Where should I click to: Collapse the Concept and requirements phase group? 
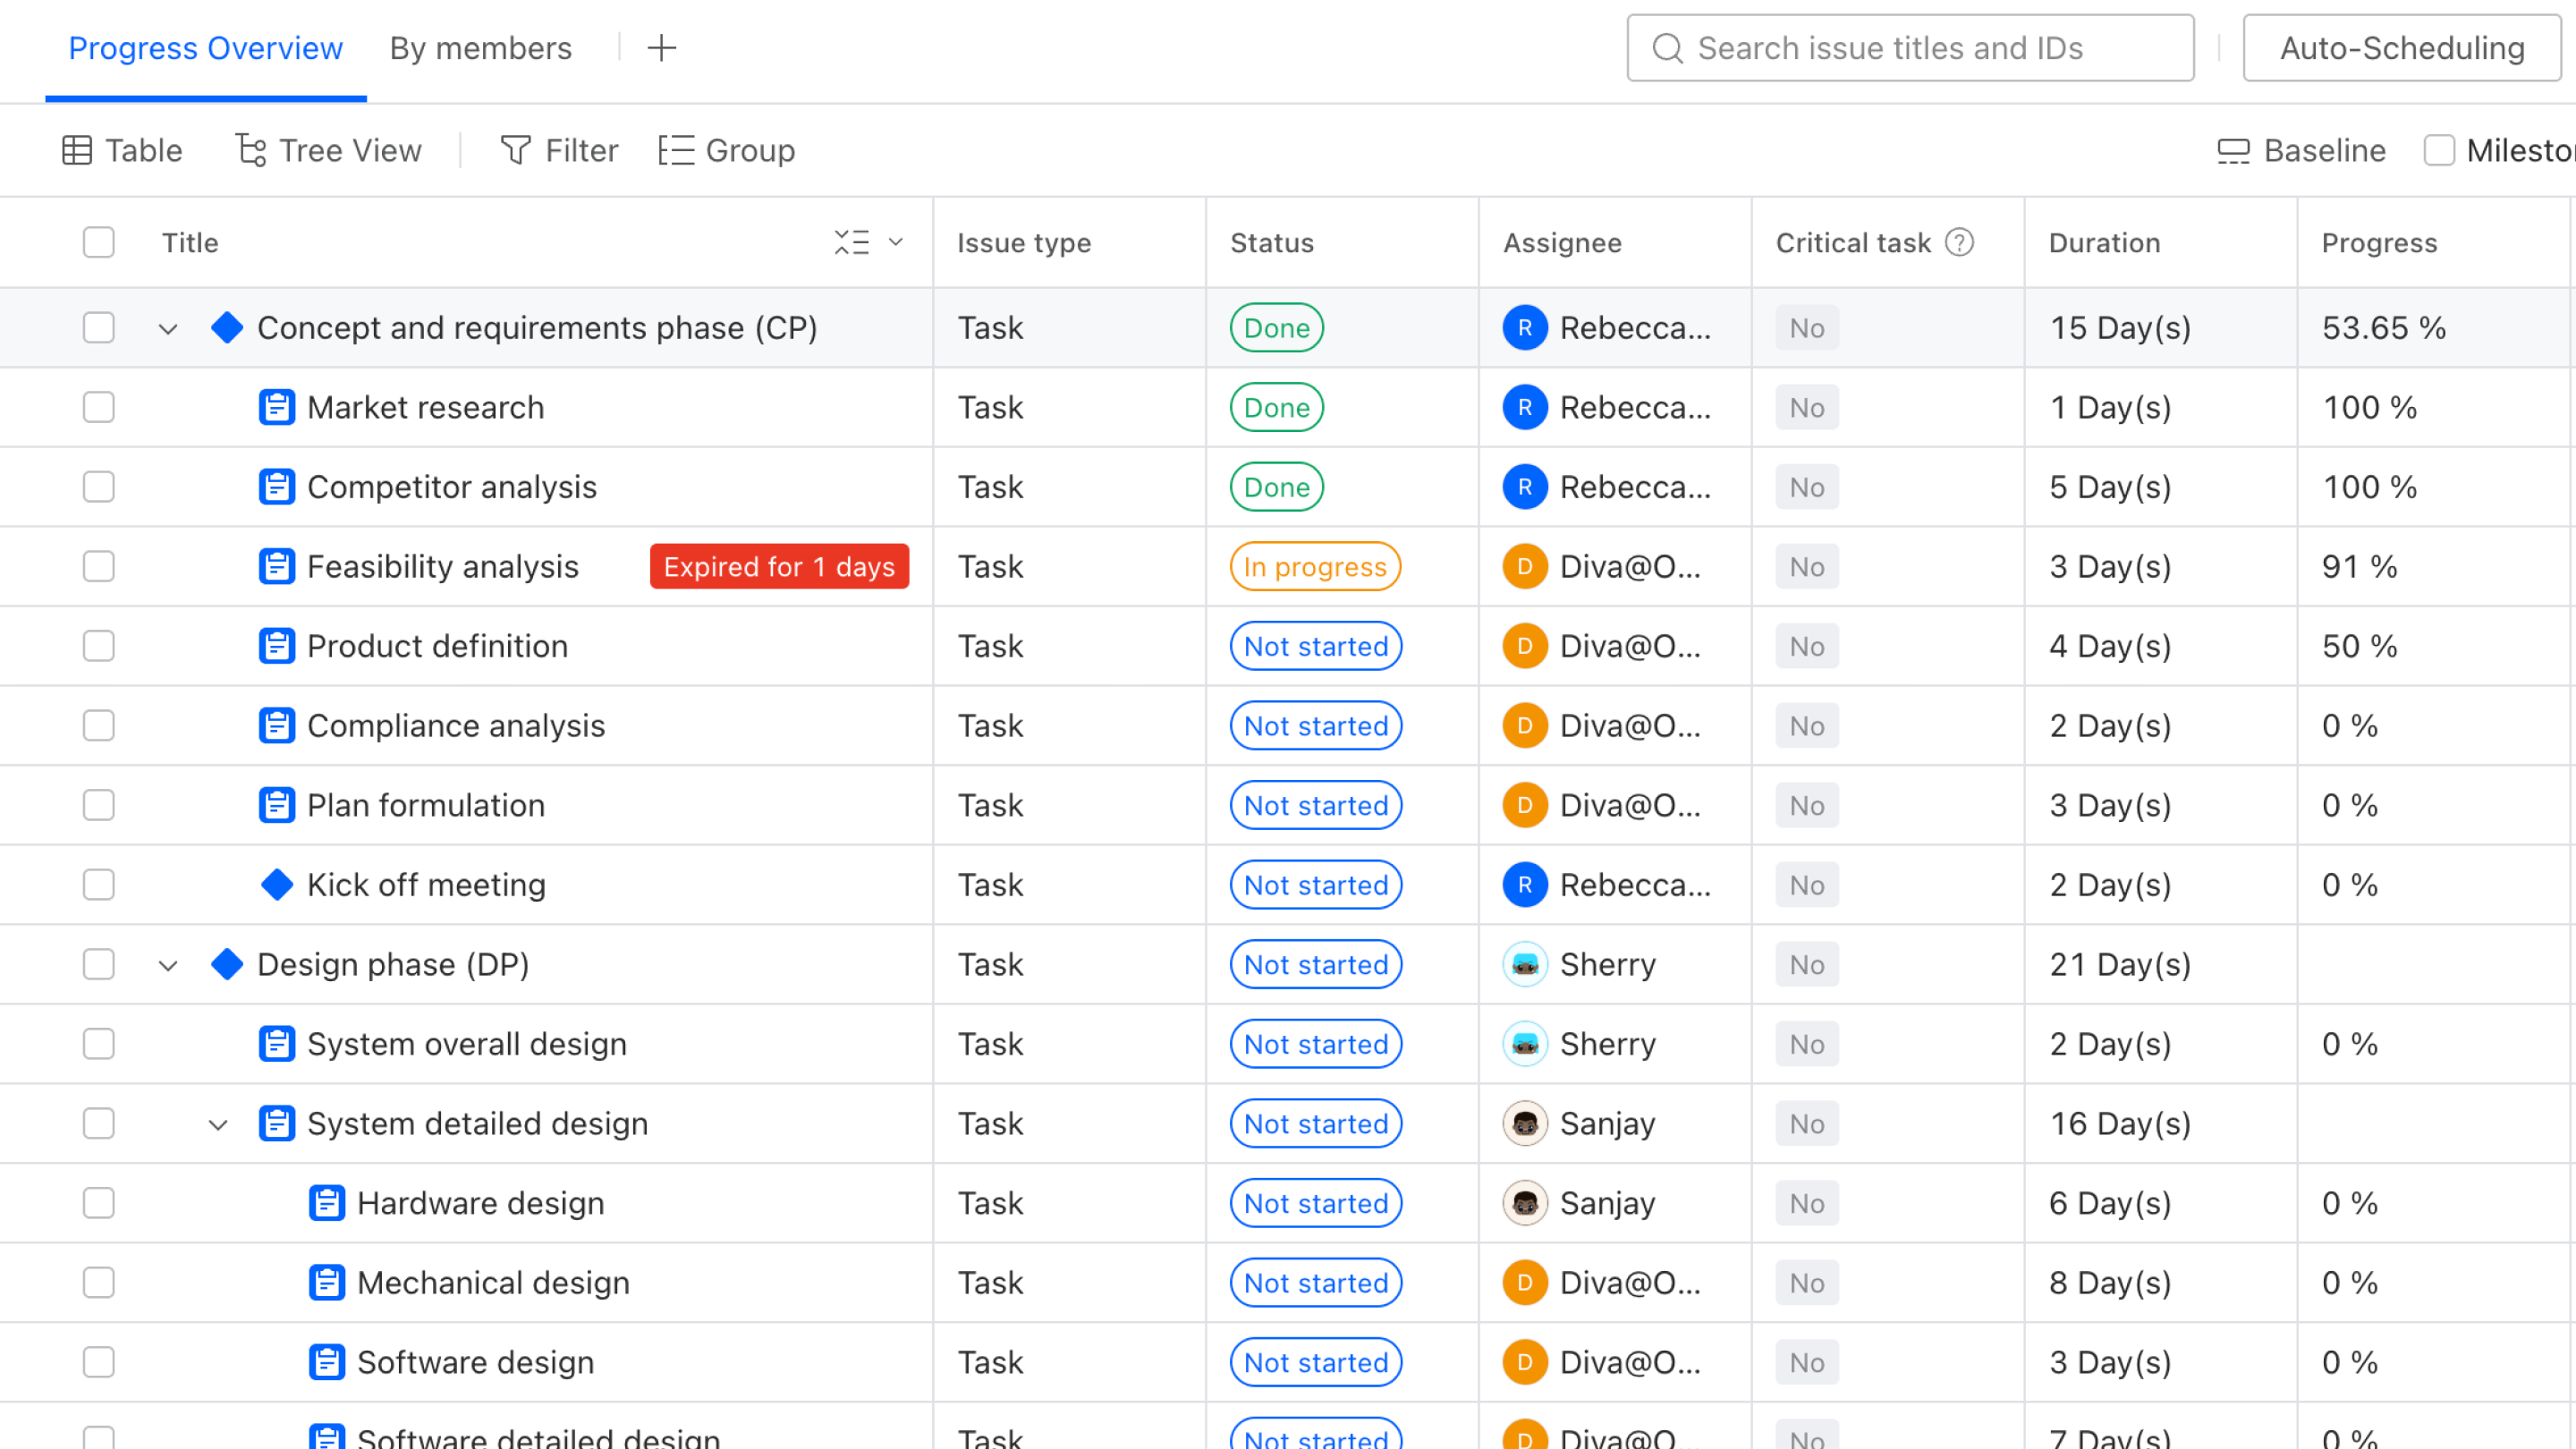point(166,328)
